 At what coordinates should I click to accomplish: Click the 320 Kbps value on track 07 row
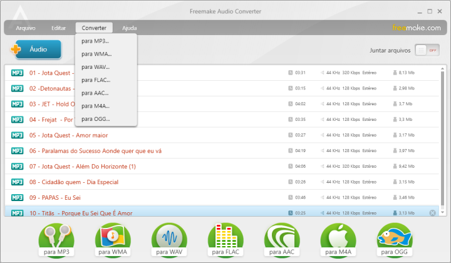351,166
